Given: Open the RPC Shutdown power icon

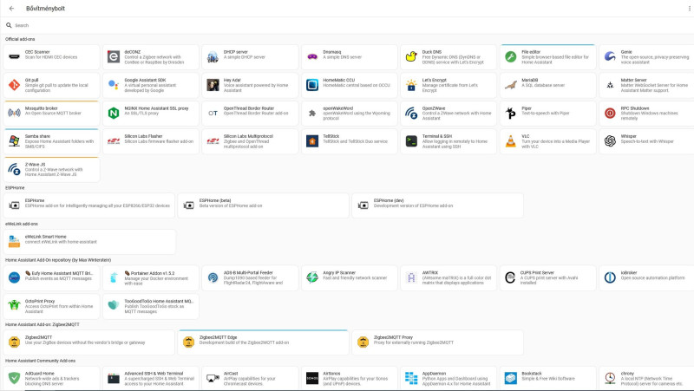Looking at the screenshot, I should click(610, 114).
